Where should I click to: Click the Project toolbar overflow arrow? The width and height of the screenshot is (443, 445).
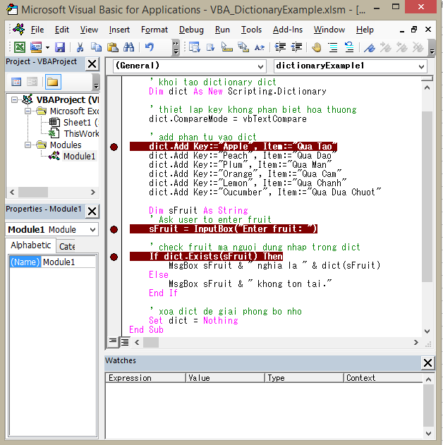pos(96,83)
